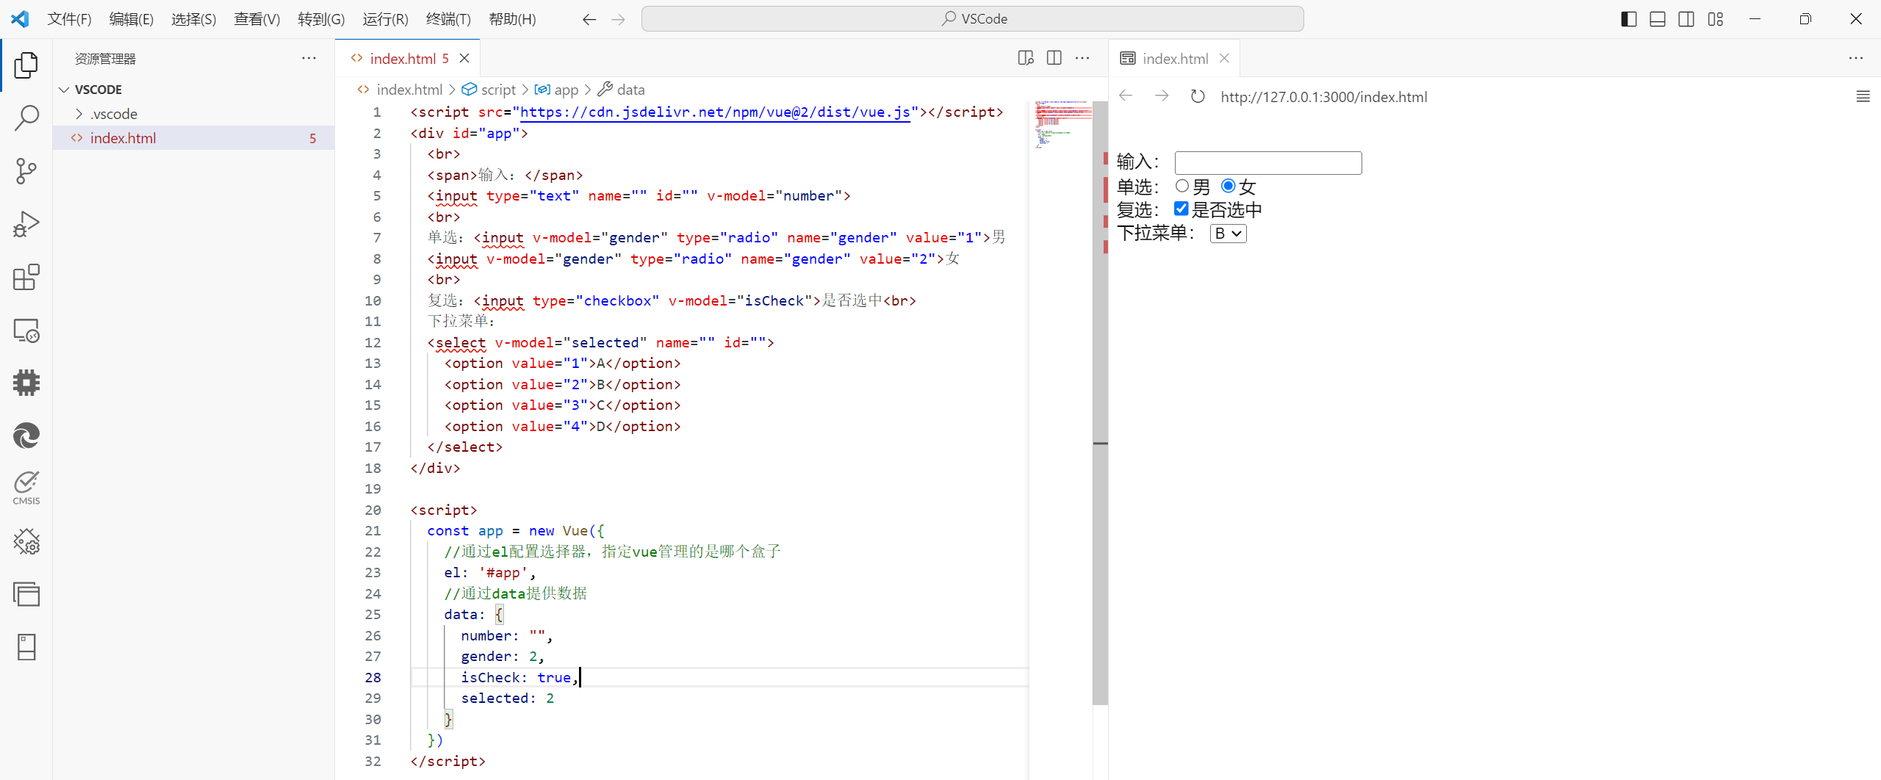The width and height of the screenshot is (1881, 780).
Task: Go back in editor navigation history
Action: coord(589,19)
